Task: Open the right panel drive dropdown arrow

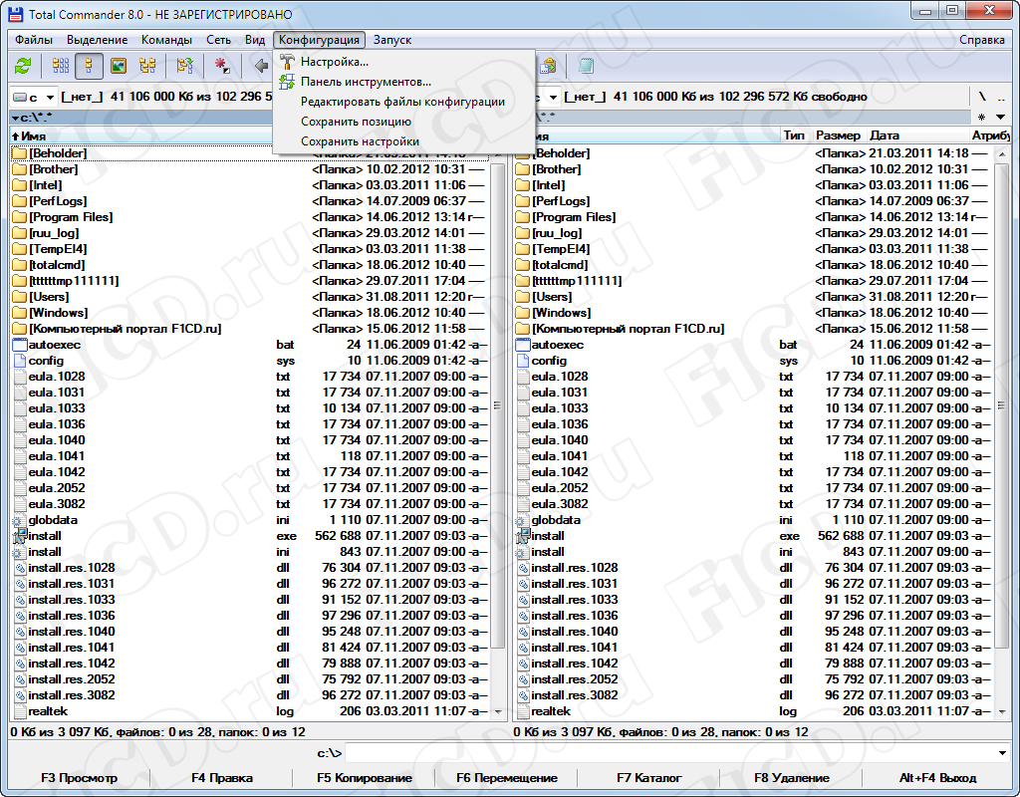Action: click(553, 97)
